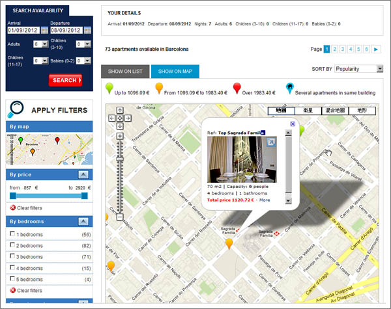Check the 5 bedrooms filter

12,278
